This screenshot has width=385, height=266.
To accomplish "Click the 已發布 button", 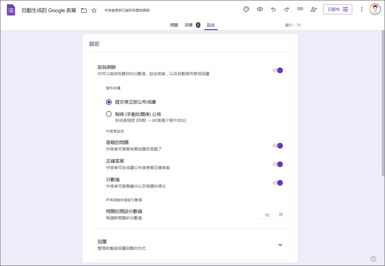I will pos(337,9).
